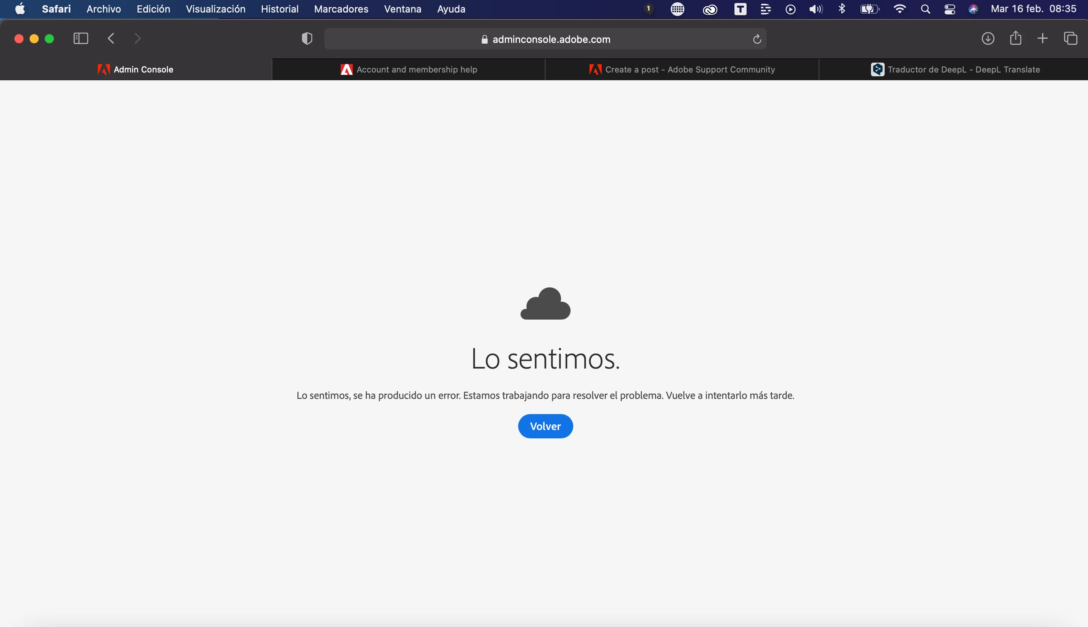The width and height of the screenshot is (1088, 627).
Task: Click the Bluetooth menu bar icon
Action: [842, 9]
